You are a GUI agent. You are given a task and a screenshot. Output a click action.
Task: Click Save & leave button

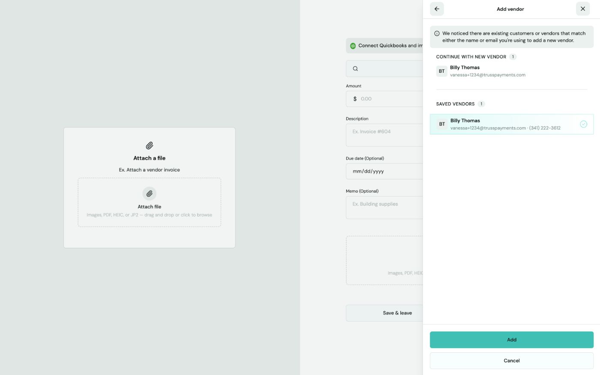click(x=384, y=313)
